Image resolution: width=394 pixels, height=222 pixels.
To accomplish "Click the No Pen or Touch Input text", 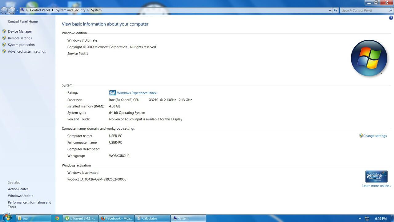I will point(146,119).
